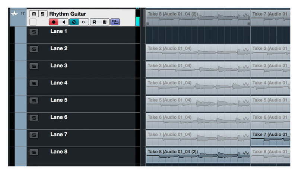The height and width of the screenshot is (174, 298).
Task: Click the audio waveform track icon
Action: (14, 14)
